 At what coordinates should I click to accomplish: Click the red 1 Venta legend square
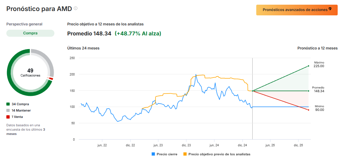tap(8, 117)
